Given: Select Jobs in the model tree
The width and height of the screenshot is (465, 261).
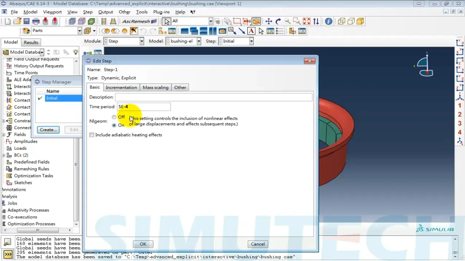Looking at the screenshot, I should [x=12, y=203].
